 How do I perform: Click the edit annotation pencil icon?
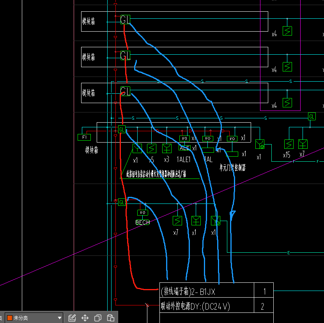pos(72,318)
